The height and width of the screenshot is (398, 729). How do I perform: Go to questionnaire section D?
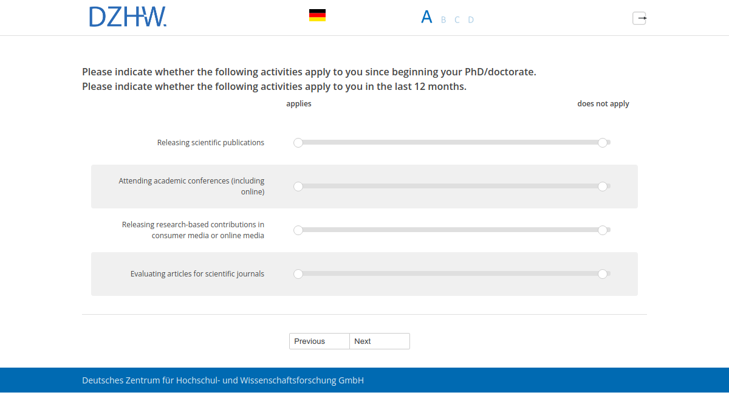[471, 19]
